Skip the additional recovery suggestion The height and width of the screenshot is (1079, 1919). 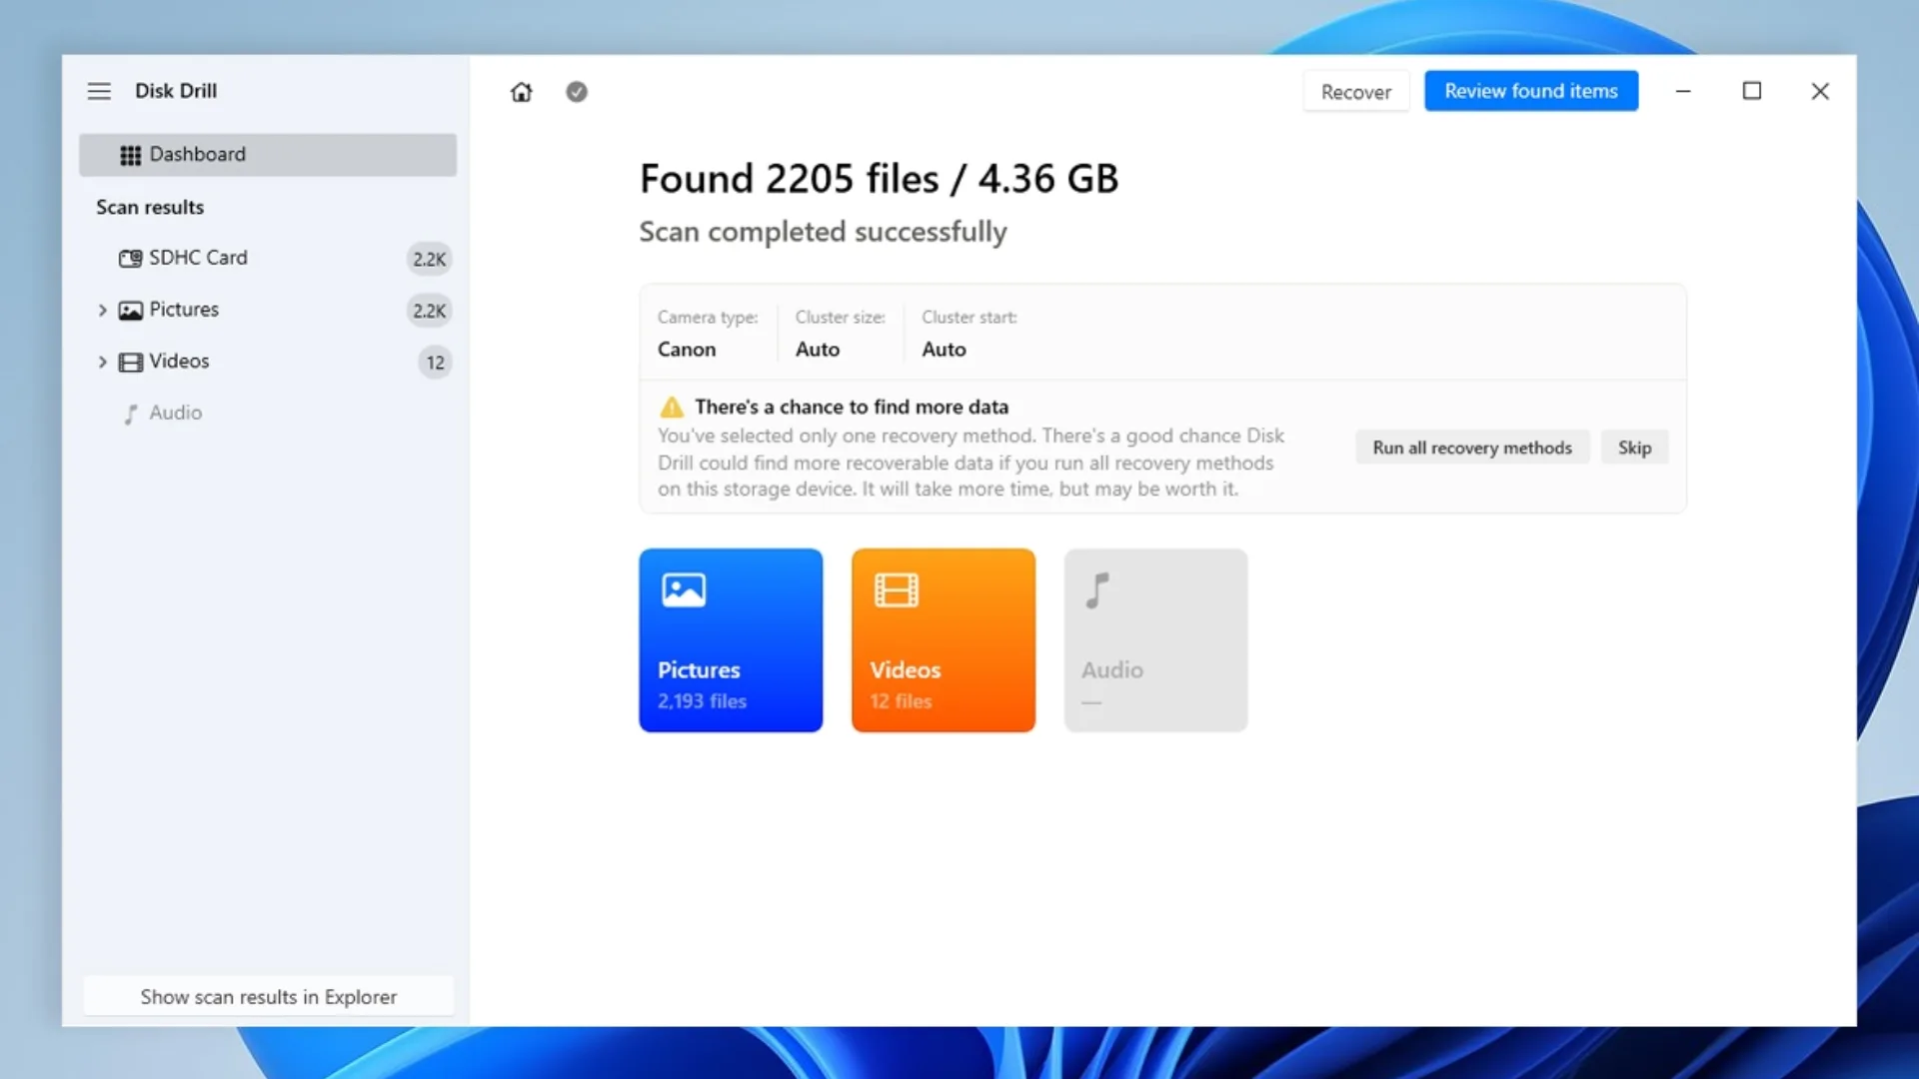tap(1635, 448)
